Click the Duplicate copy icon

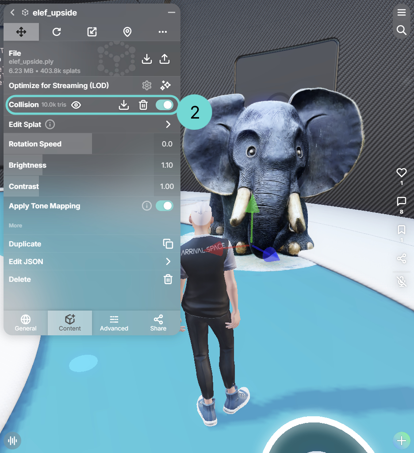pyautogui.click(x=168, y=244)
